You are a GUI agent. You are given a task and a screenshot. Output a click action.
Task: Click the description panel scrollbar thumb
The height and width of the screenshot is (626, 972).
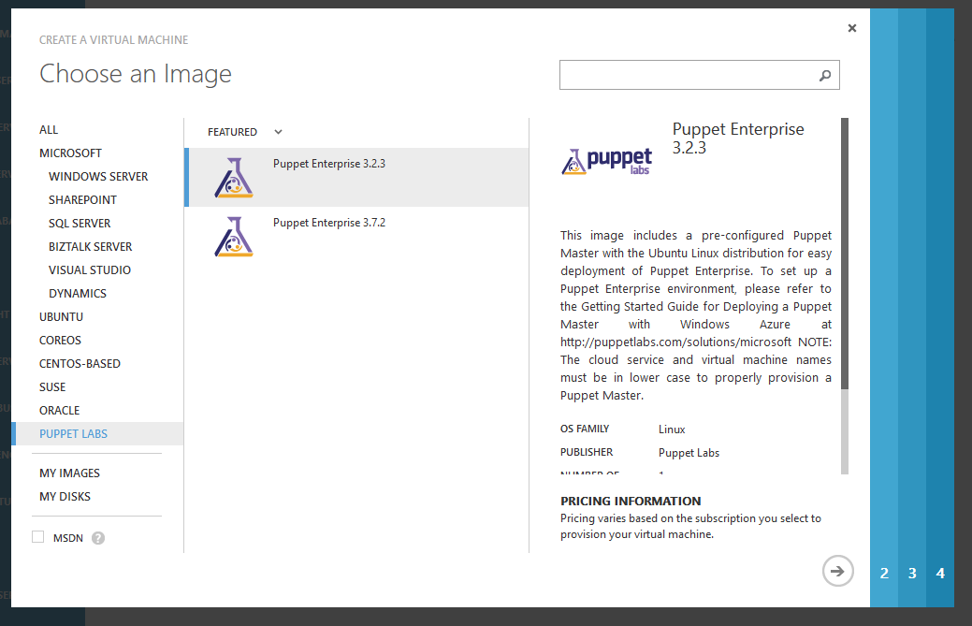tap(844, 254)
